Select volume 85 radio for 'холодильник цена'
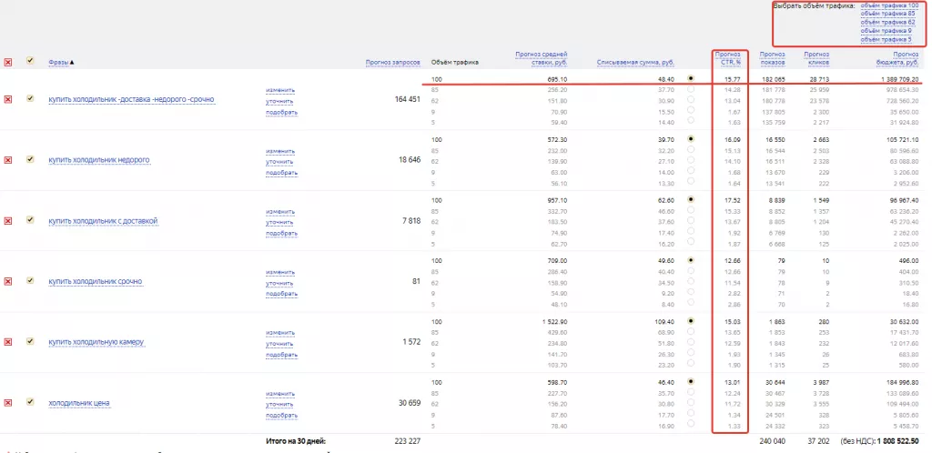 click(x=691, y=392)
